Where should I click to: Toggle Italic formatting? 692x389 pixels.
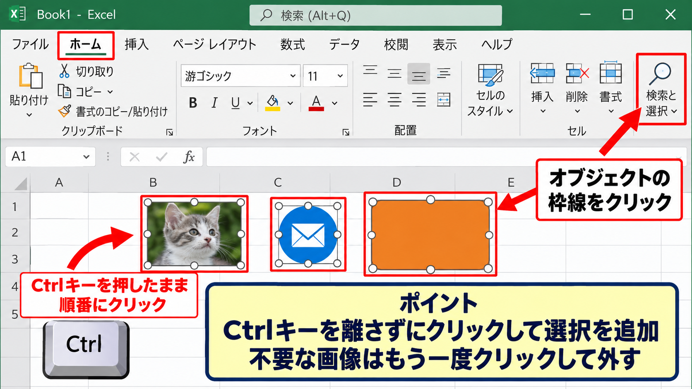tap(214, 103)
